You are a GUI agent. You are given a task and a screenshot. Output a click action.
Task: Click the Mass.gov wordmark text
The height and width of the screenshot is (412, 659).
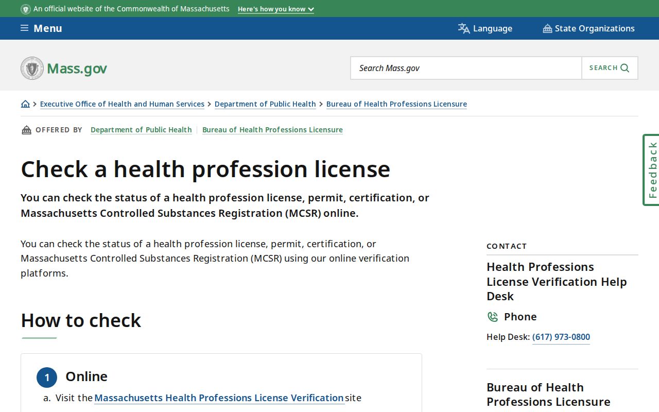[77, 68]
